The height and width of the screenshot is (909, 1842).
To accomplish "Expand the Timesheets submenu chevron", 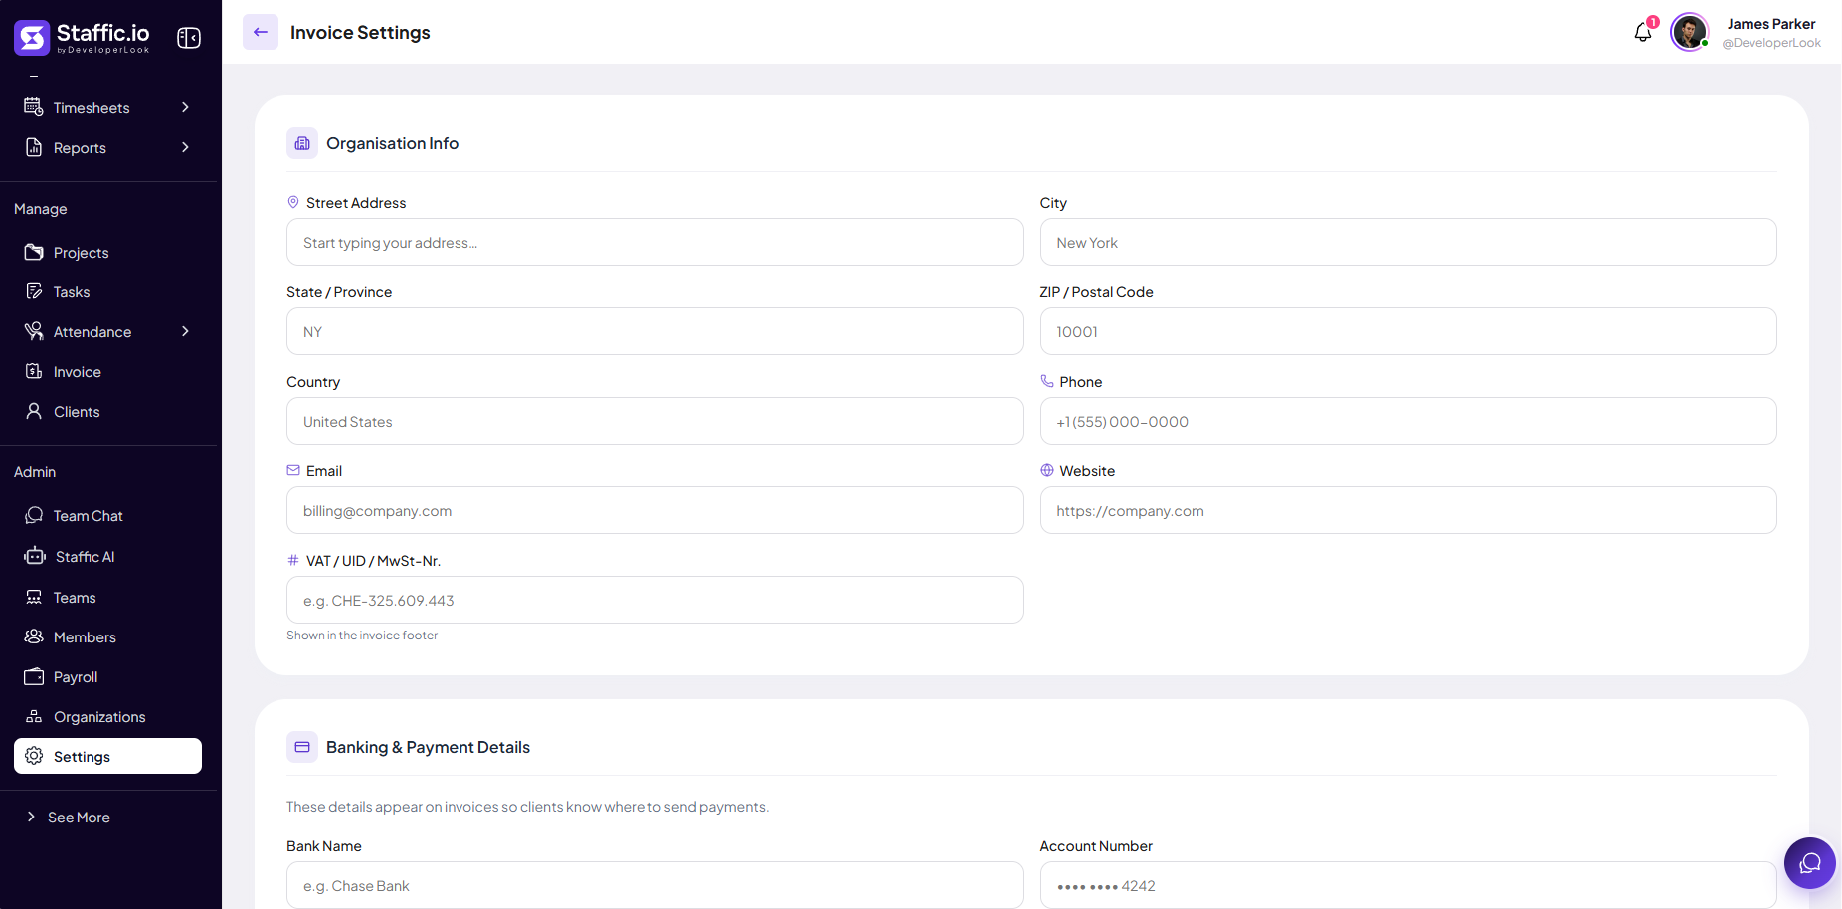I will pyautogui.click(x=185, y=107).
